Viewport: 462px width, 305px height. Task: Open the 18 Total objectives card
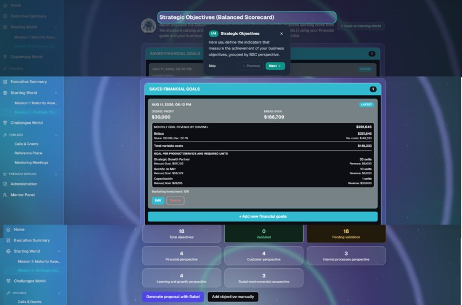pos(182,234)
